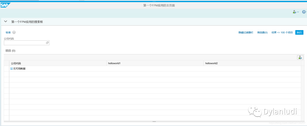The image size is (307, 126).
Task: Click 结果 <= 100 个项目 link
Action: pos(282,32)
